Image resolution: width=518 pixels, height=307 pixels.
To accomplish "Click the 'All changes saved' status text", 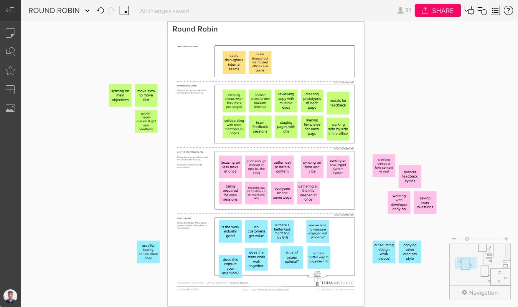I will (x=164, y=11).
